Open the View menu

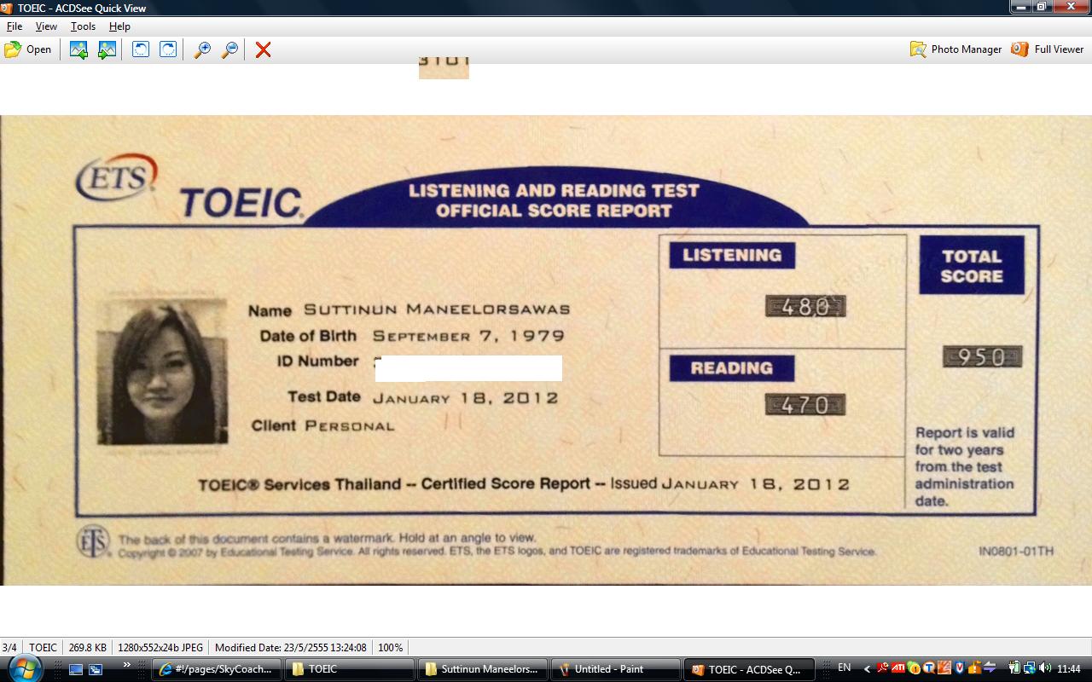coord(46,26)
